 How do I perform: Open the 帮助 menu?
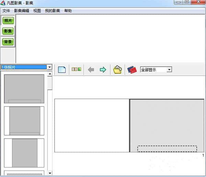tap(68, 11)
